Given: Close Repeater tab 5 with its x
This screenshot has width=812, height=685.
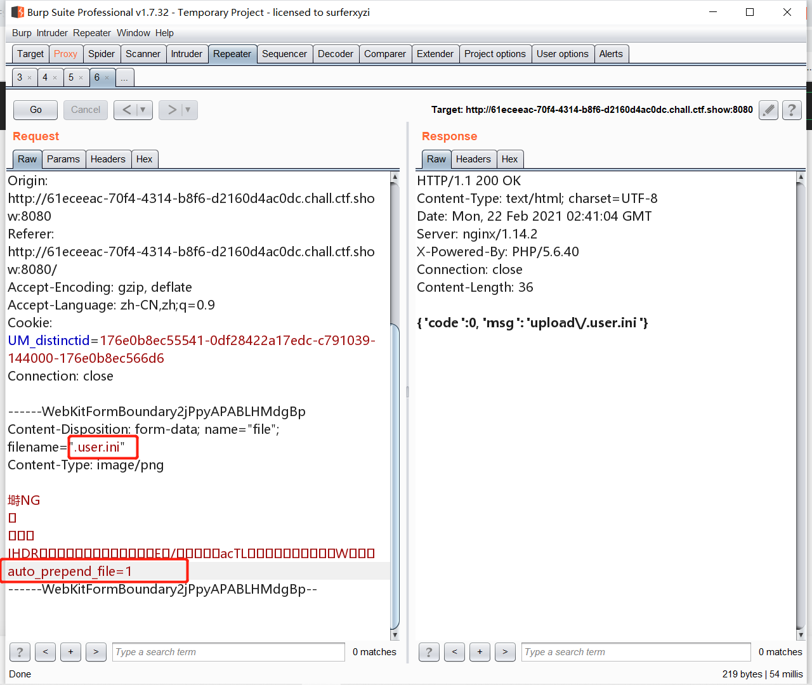Looking at the screenshot, I should [x=81, y=78].
